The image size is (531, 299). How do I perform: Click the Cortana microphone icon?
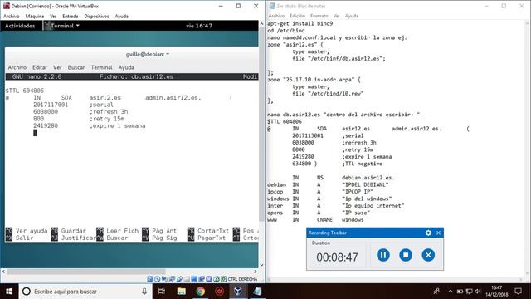click(x=144, y=292)
